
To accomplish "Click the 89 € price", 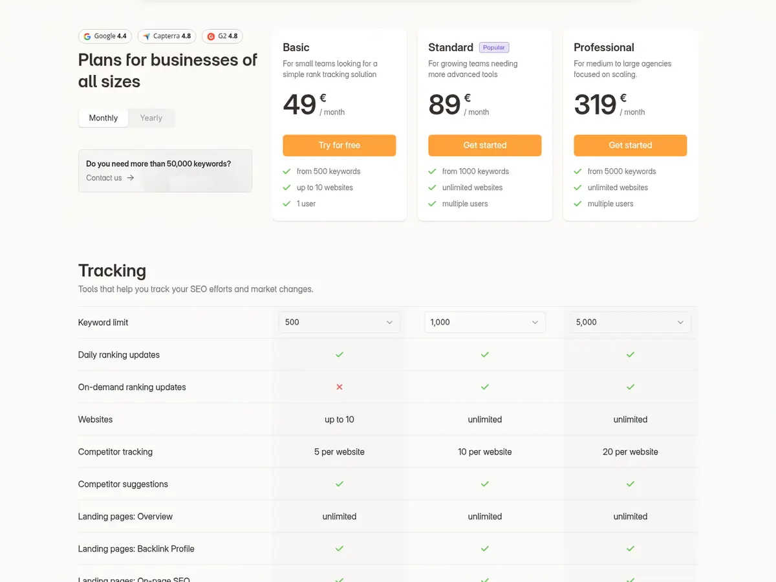I will coord(458,104).
